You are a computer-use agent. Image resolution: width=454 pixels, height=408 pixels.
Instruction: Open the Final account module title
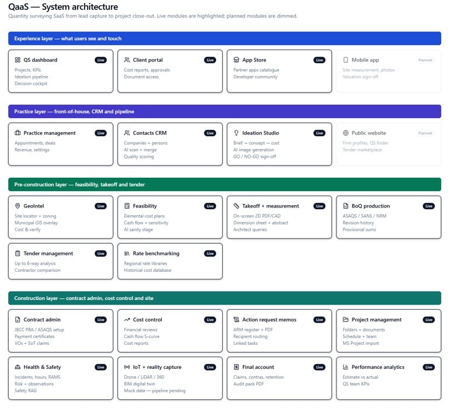pos(258,367)
